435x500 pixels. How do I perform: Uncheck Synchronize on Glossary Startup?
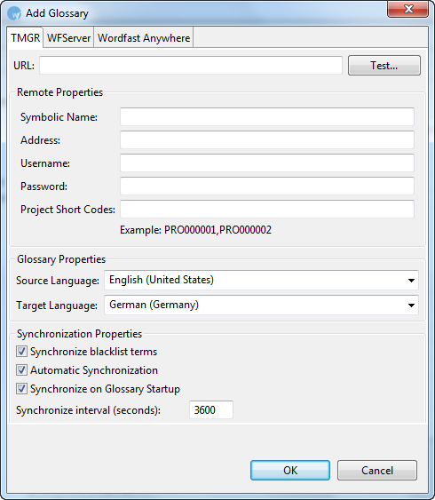pos(21,389)
